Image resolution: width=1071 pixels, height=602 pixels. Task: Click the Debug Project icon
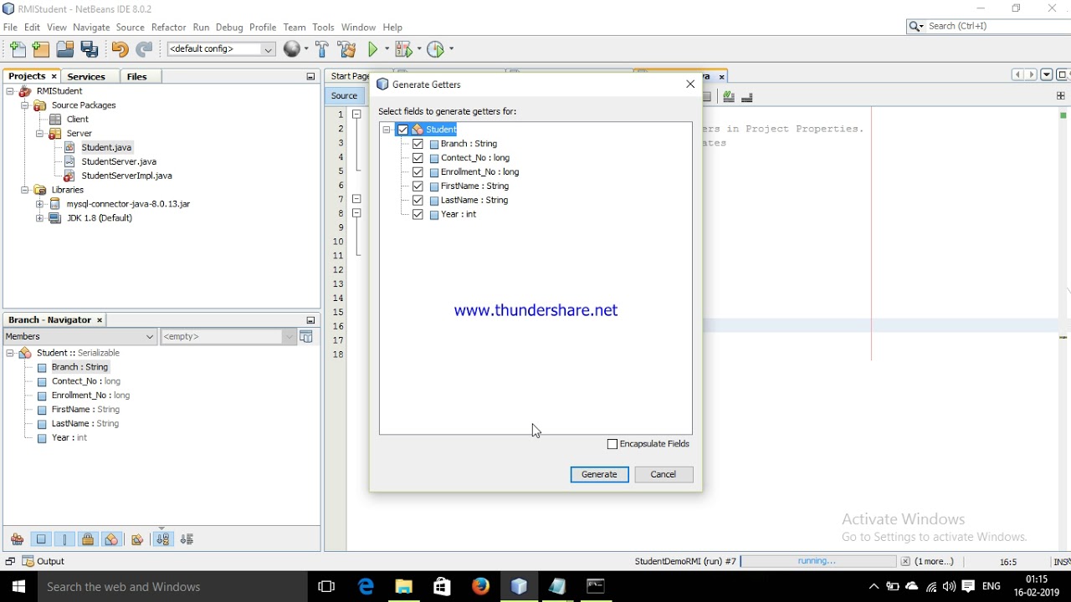point(402,49)
